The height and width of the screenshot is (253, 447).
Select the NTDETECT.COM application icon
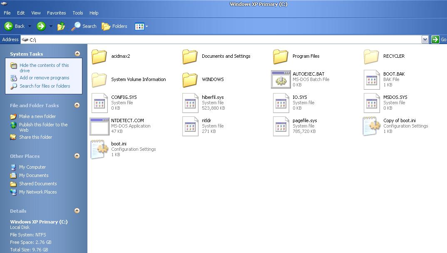(x=99, y=126)
